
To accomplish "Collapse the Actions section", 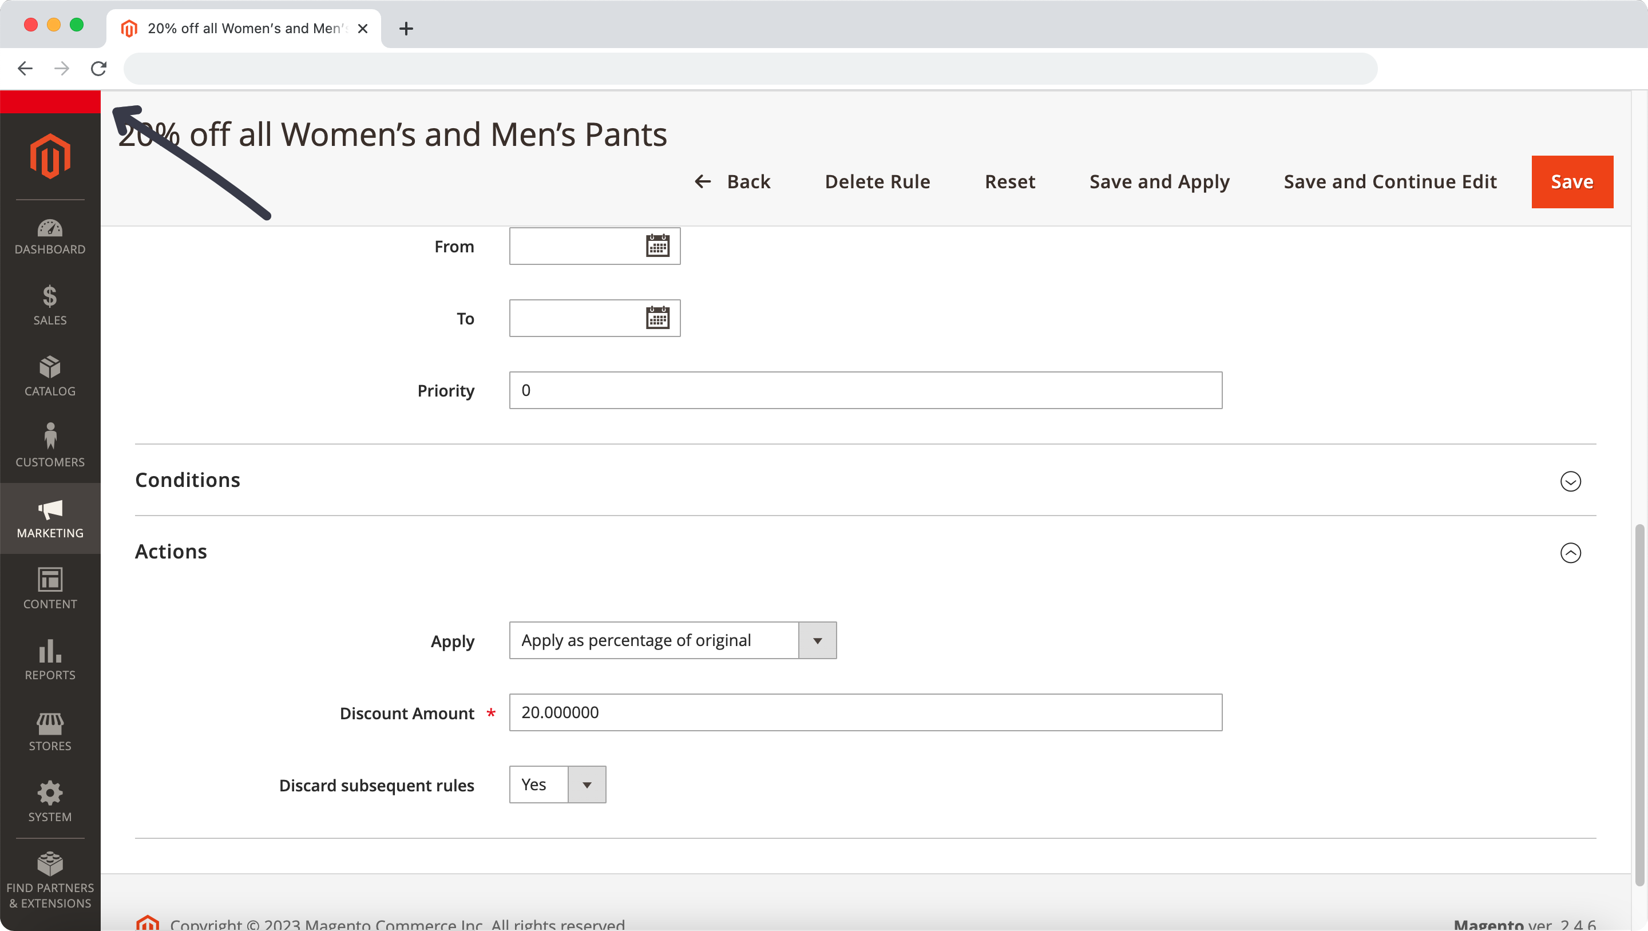I will 1571,552.
